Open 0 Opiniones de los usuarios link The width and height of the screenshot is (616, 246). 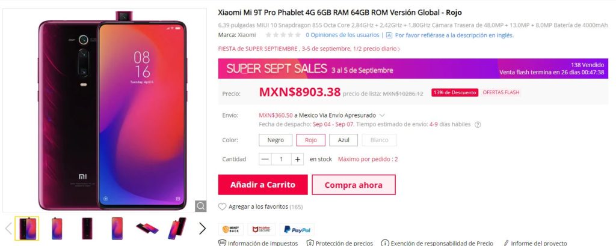click(342, 35)
